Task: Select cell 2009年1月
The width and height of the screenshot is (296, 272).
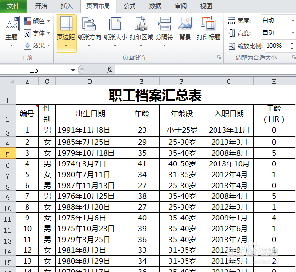Action: (x=229, y=218)
